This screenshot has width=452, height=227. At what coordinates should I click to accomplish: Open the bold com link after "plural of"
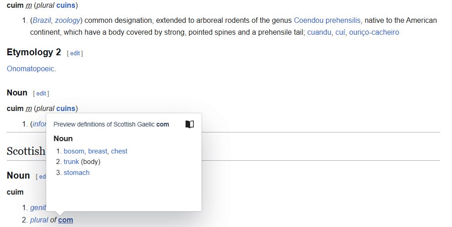pos(65,220)
